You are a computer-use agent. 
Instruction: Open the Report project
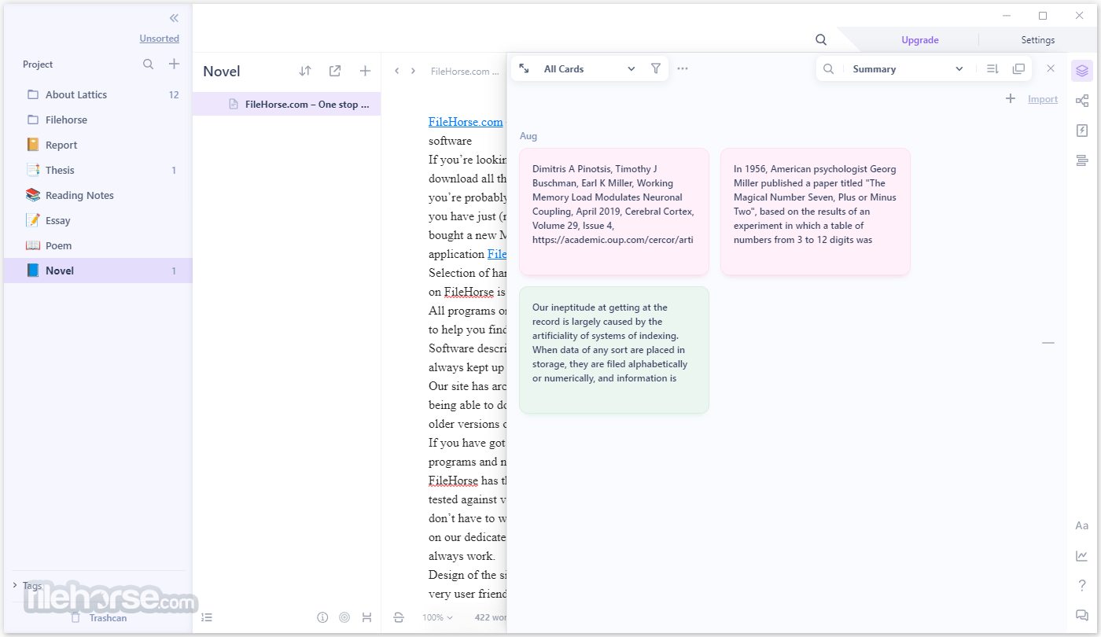coord(98,145)
